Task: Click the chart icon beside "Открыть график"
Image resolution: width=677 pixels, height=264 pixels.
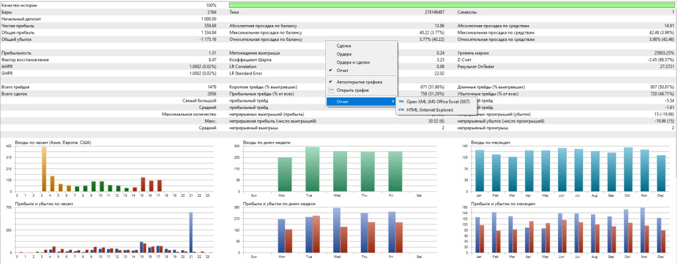Action: [333, 90]
